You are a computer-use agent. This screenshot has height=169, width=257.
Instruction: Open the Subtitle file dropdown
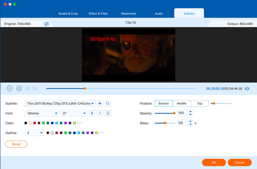60,104
